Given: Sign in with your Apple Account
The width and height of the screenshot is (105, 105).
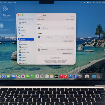Looking at the screenshot, I should pyautogui.click(x=26, y=23).
